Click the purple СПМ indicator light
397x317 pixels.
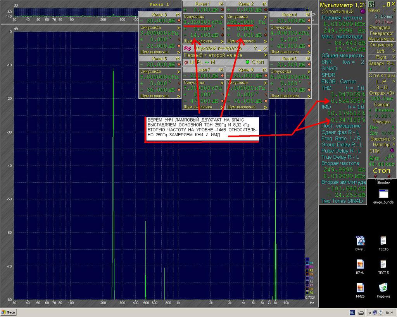[x=392, y=150]
